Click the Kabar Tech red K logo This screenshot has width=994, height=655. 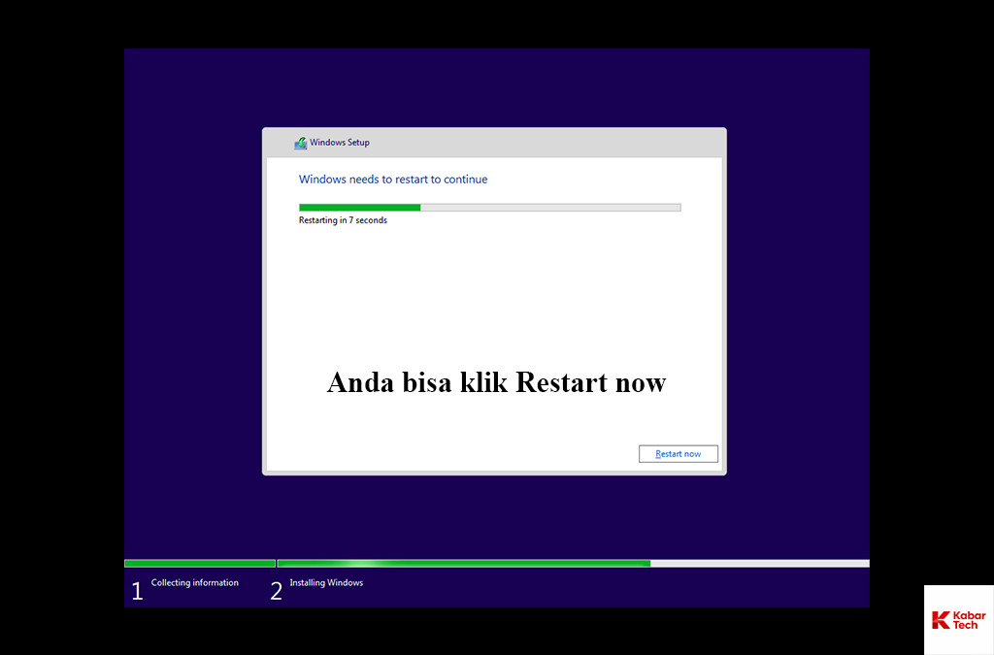[x=940, y=620]
